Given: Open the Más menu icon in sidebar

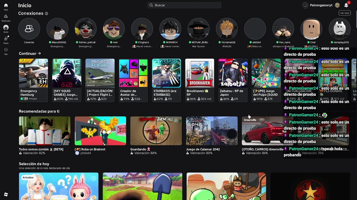Looking at the screenshot, I should click(x=6, y=50).
